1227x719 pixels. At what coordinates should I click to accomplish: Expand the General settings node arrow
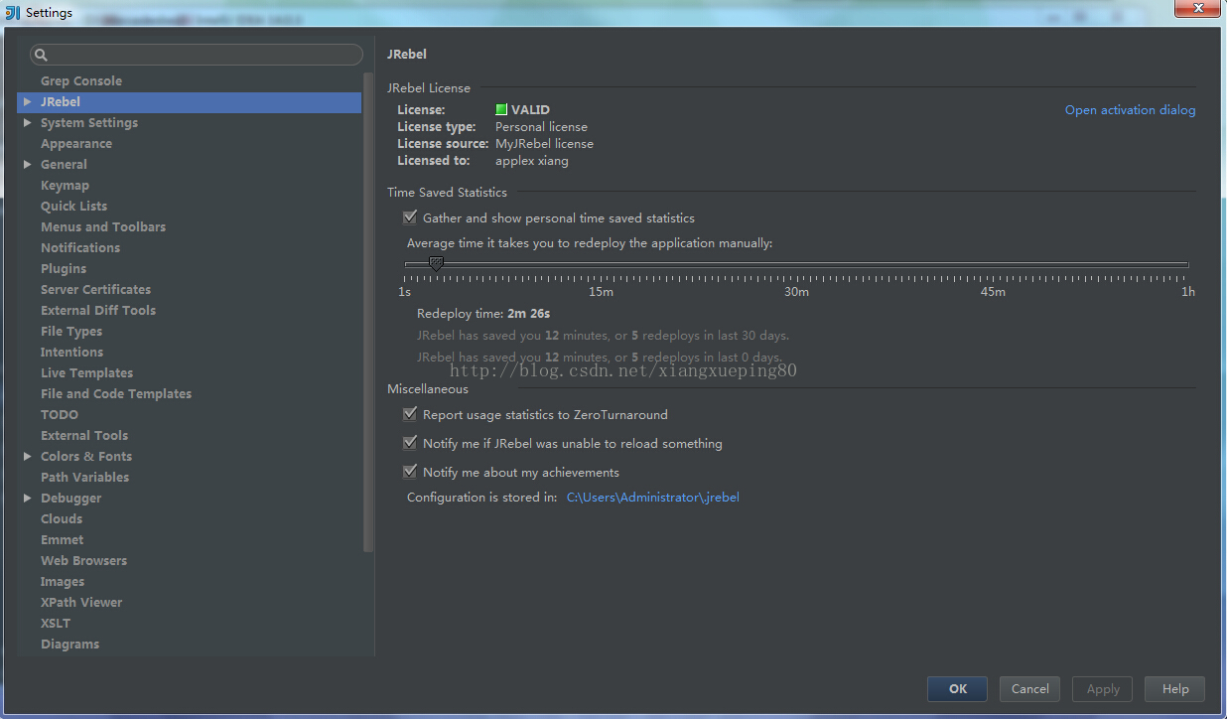click(28, 165)
